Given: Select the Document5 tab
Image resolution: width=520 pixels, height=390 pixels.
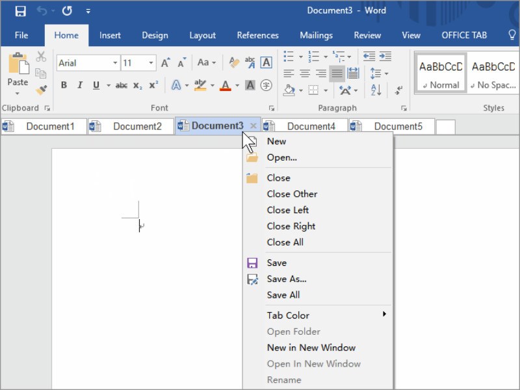Looking at the screenshot, I should (398, 126).
